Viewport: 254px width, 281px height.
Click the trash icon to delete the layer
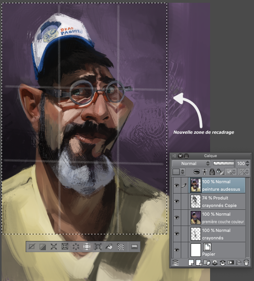[246, 262]
